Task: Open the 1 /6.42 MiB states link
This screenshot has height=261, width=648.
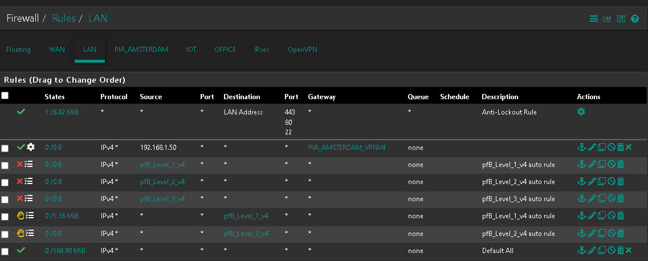Action: [x=61, y=112]
